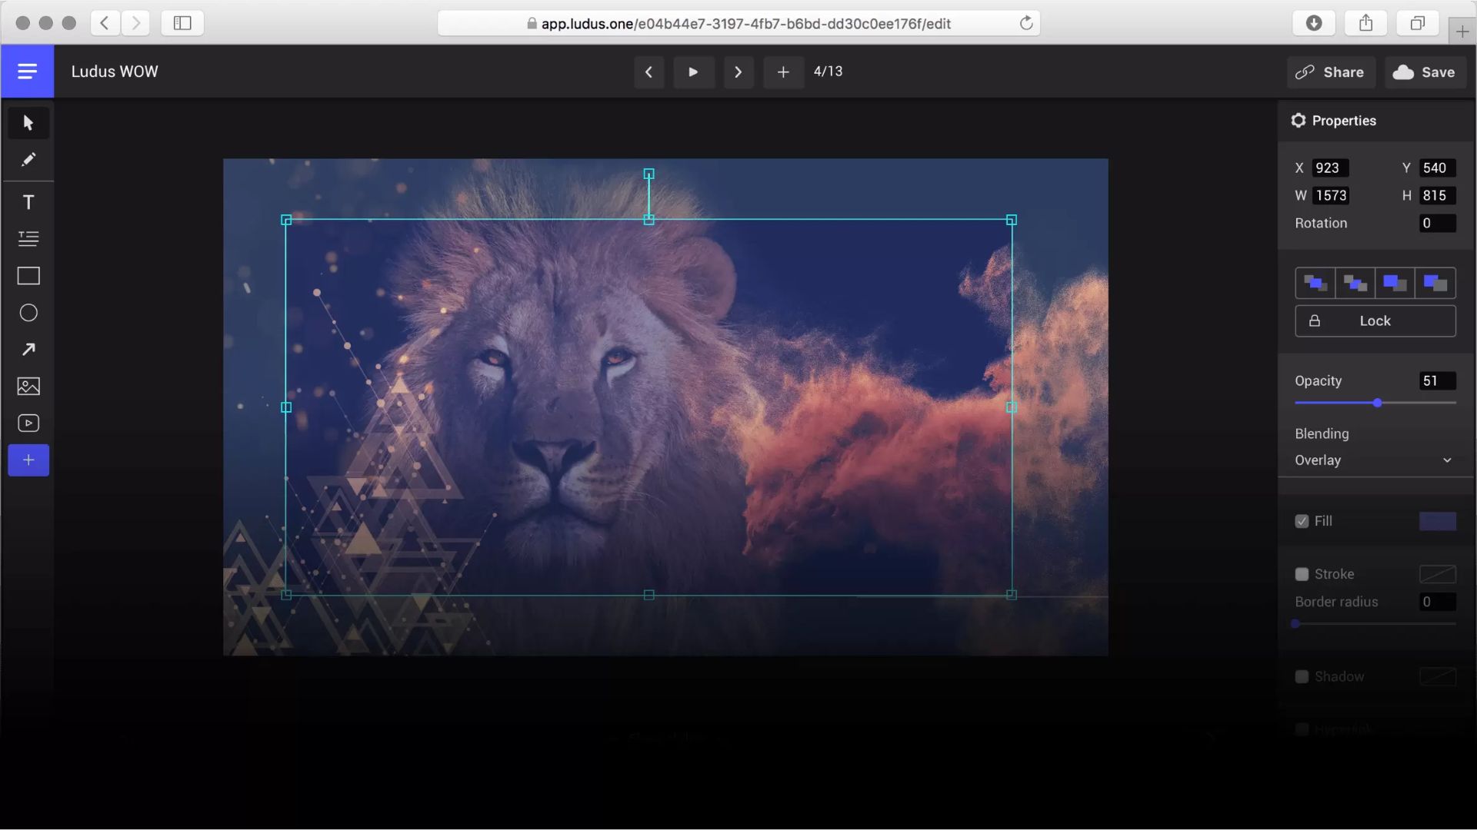Select the Text tool

click(28, 202)
